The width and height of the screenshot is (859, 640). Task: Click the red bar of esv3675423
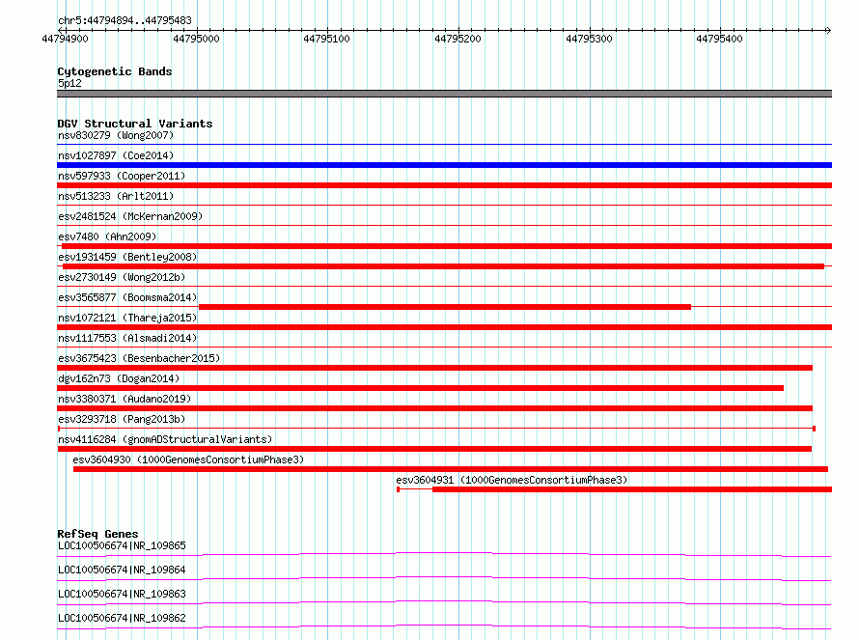(435, 368)
